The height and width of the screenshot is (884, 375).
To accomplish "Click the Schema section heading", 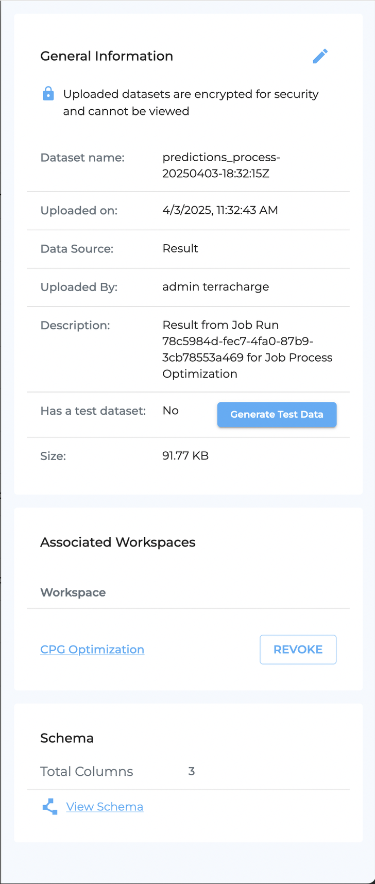I will (x=67, y=738).
